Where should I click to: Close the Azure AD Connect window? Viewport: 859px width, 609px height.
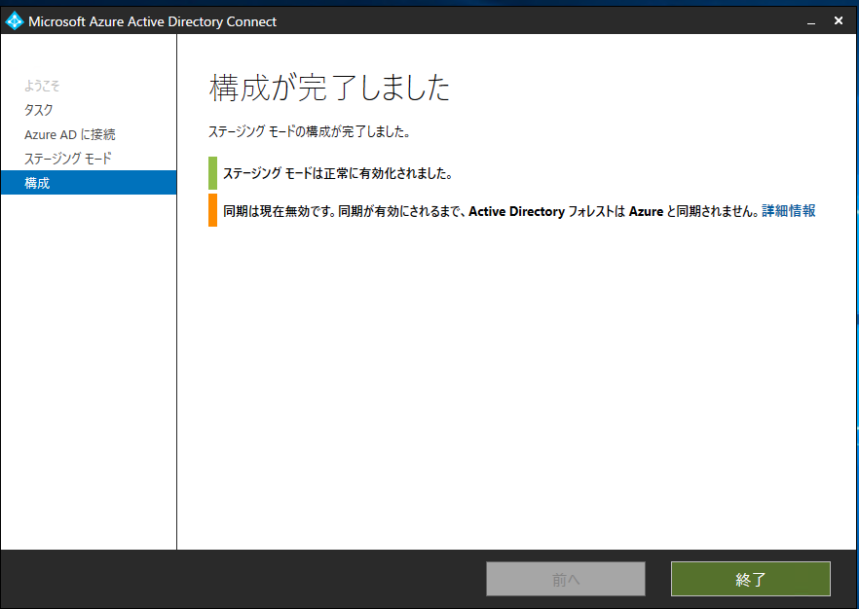click(839, 20)
